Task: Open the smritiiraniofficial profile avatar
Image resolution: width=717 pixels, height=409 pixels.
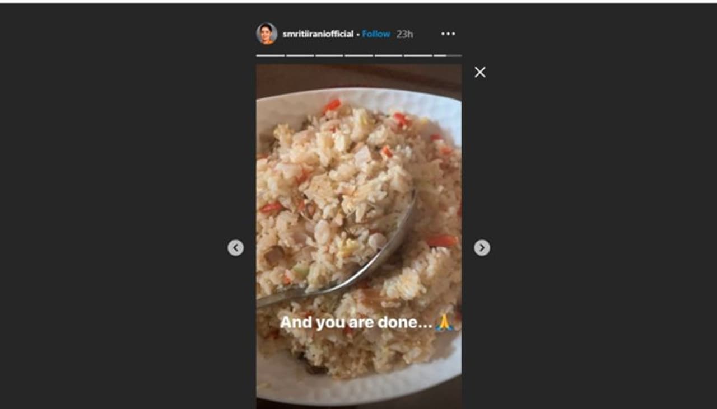Action: tap(267, 34)
